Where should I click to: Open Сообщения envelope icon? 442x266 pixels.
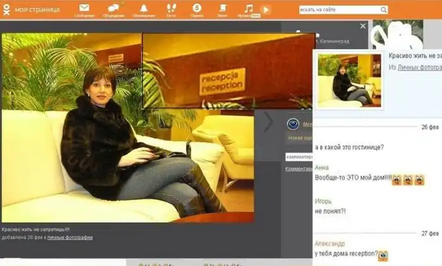pos(84,8)
